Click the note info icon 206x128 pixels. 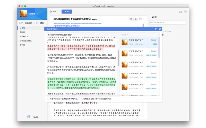click(140, 19)
